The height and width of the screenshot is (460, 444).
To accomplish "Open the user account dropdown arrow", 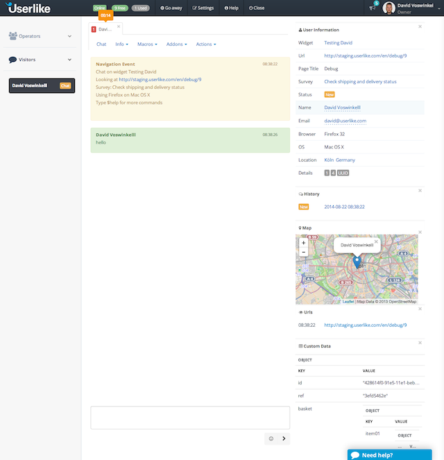I will pos(439,8).
